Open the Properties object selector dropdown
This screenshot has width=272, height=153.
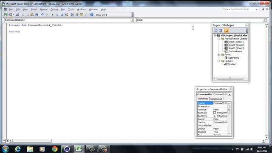point(229,94)
